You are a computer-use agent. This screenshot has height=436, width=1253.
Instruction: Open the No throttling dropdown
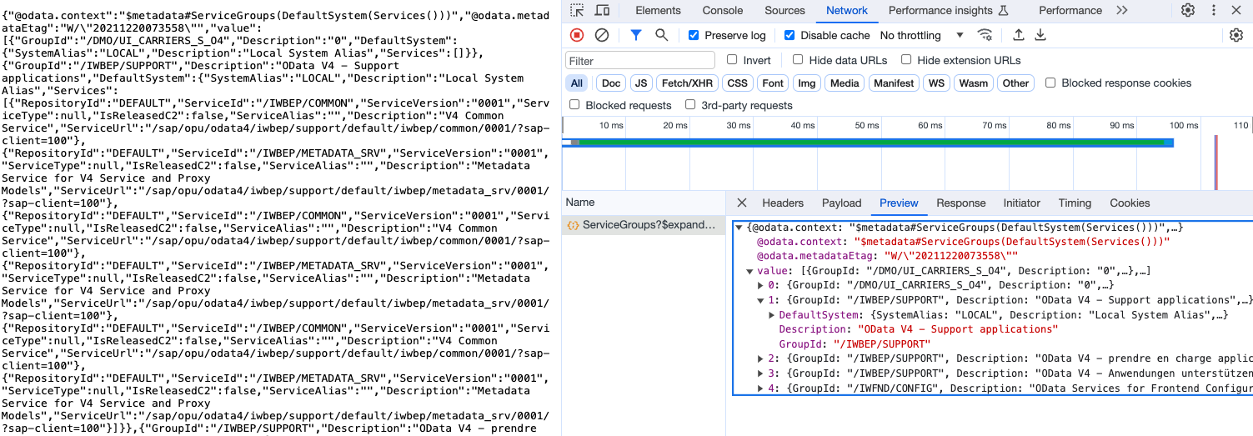(922, 35)
